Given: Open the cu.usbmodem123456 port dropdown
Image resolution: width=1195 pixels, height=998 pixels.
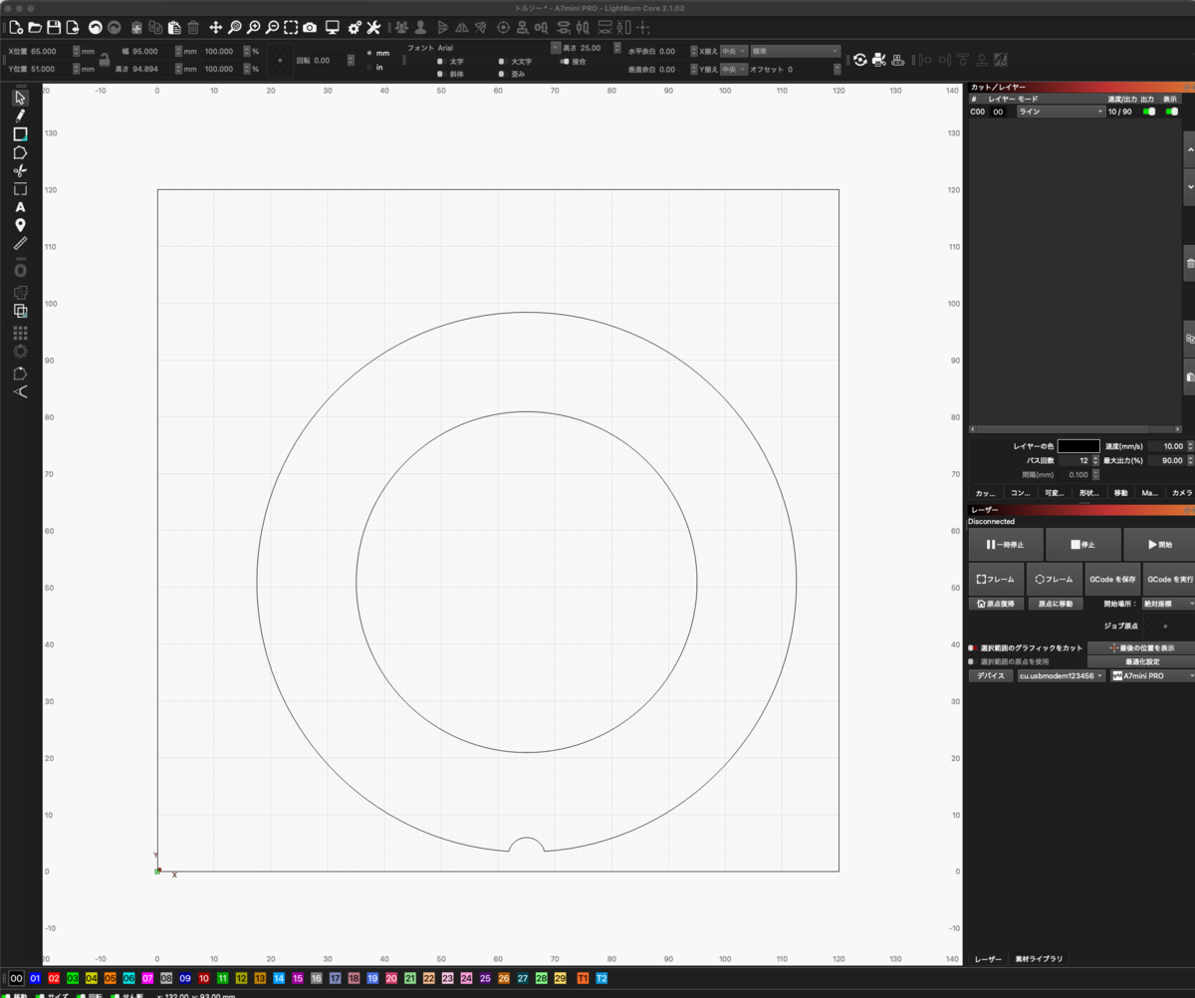Looking at the screenshot, I should click(x=1061, y=675).
